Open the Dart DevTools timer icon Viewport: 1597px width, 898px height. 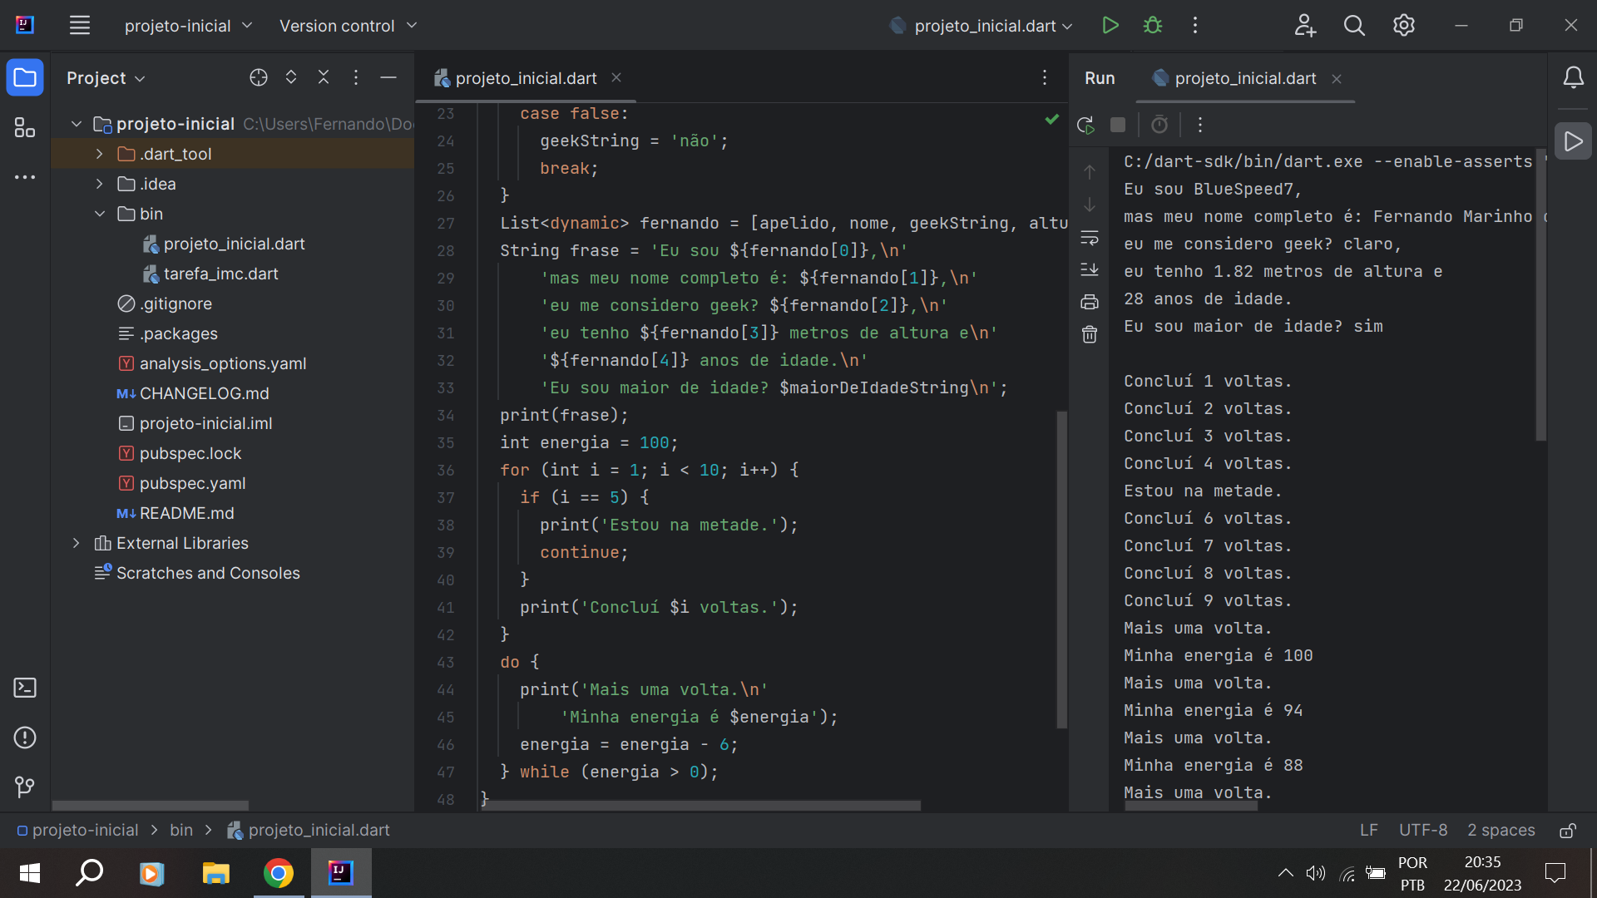pyautogui.click(x=1159, y=125)
